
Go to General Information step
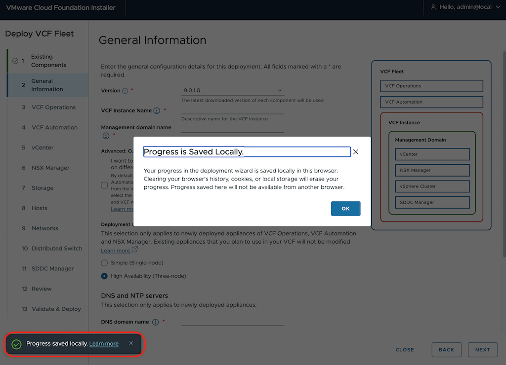(x=47, y=85)
